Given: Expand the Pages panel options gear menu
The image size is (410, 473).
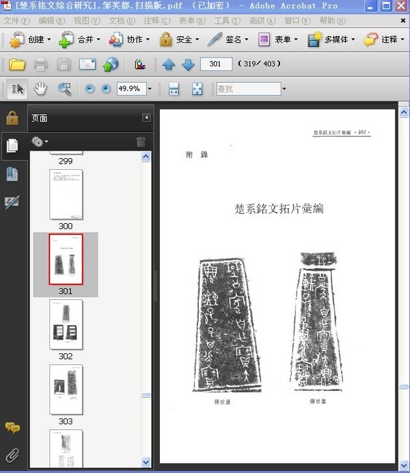Looking at the screenshot, I should click(x=40, y=142).
